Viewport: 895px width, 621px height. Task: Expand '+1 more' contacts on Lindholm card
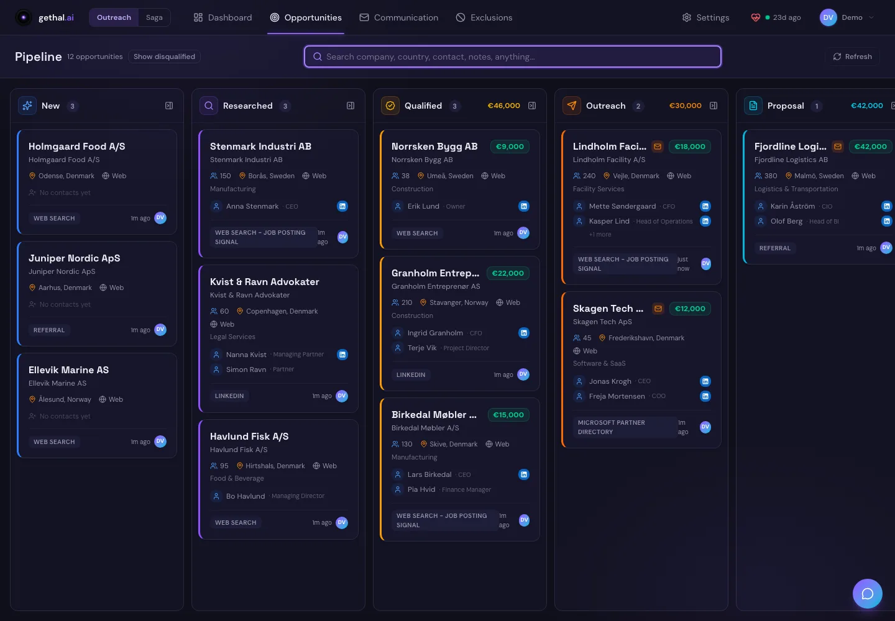coord(600,235)
